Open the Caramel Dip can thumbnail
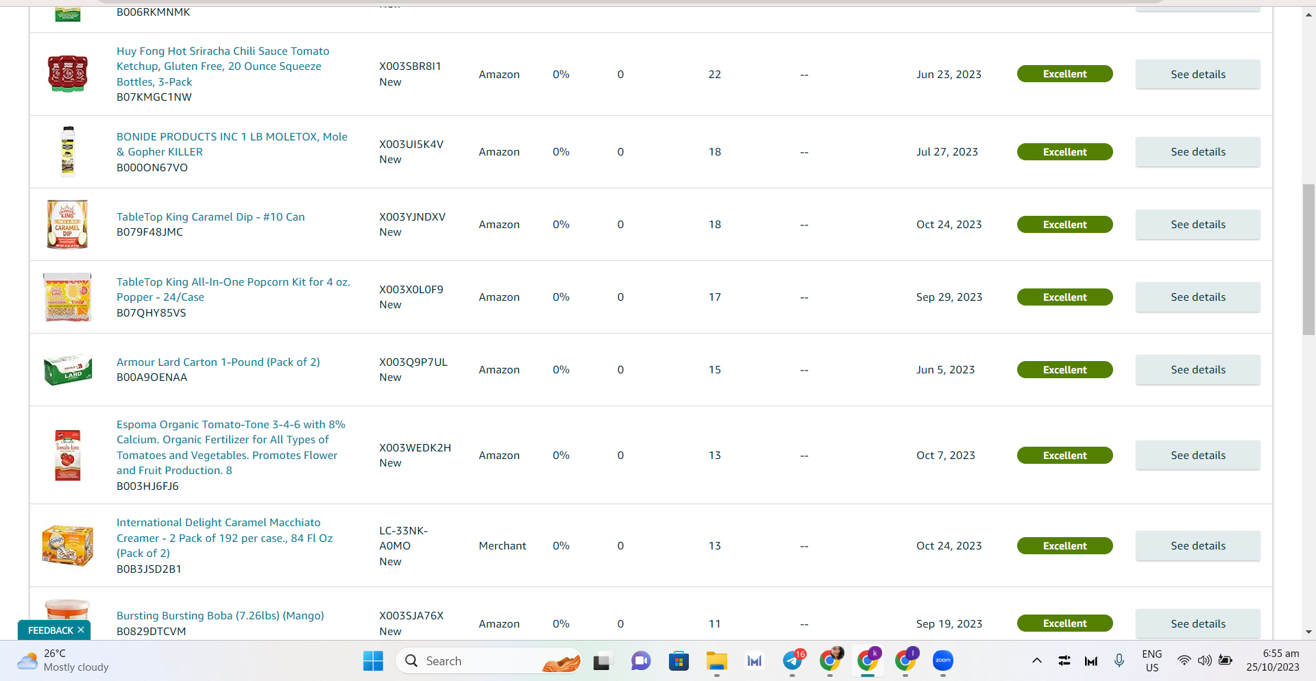The height and width of the screenshot is (681, 1316). [67, 224]
